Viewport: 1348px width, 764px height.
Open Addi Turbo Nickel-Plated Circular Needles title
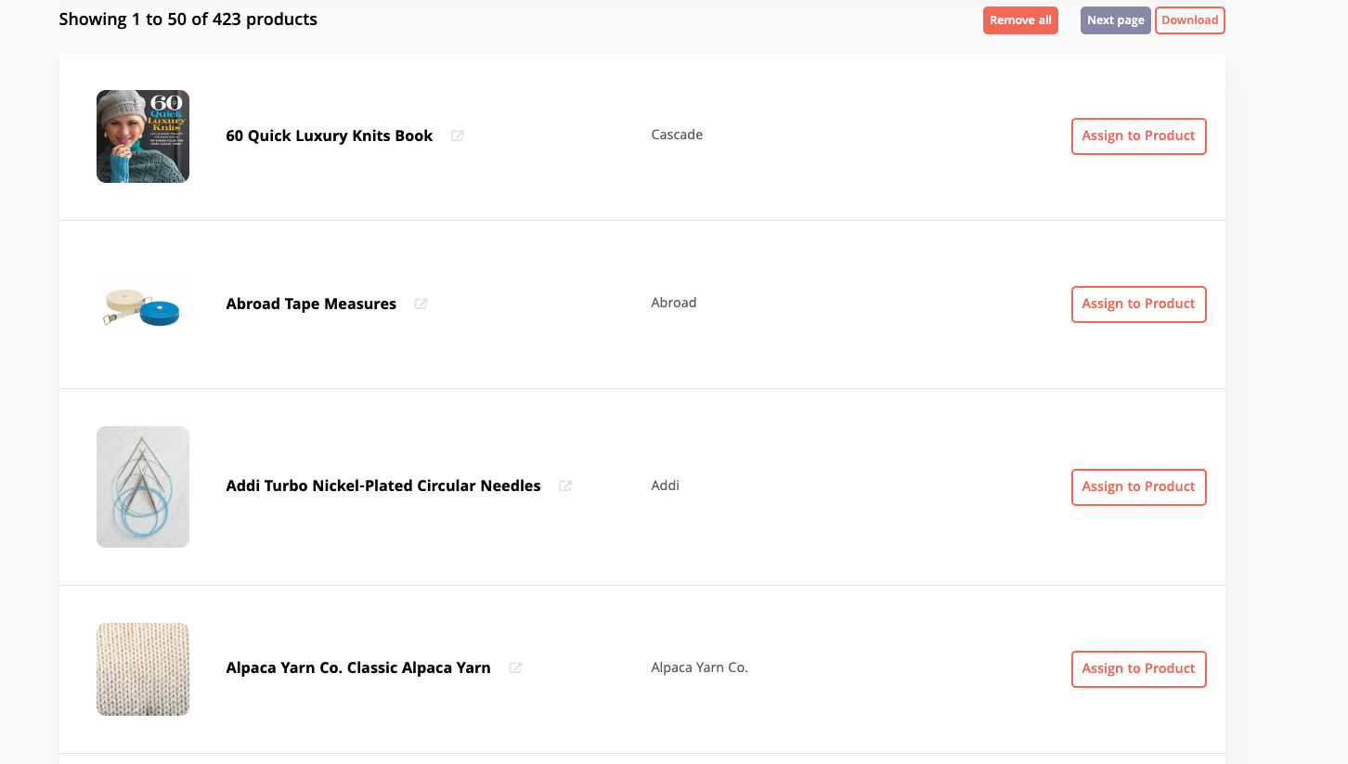[x=383, y=486]
